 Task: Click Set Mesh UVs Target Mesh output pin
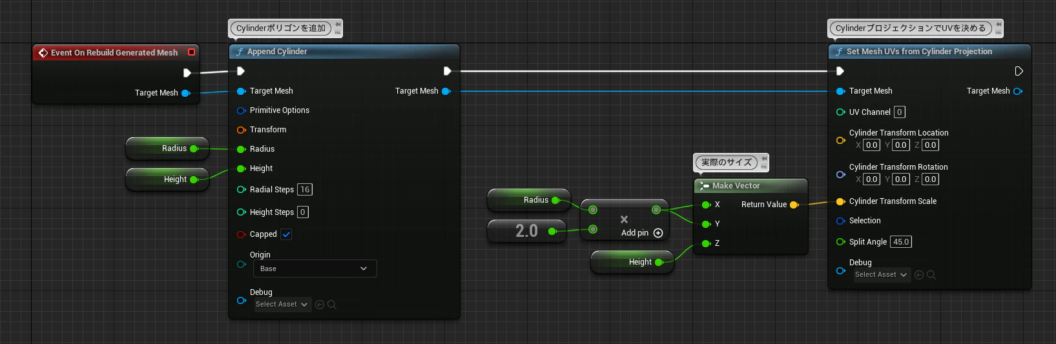[1018, 92]
